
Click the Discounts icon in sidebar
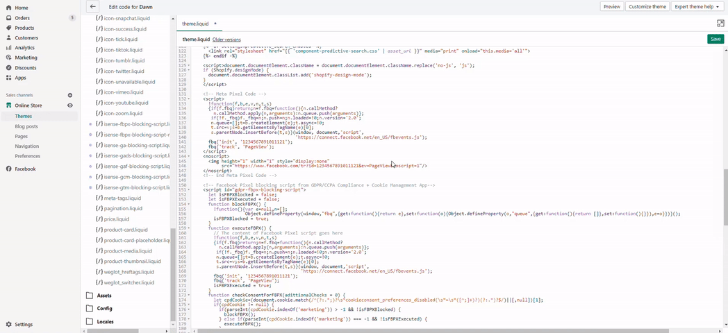click(x=9, y=68)
